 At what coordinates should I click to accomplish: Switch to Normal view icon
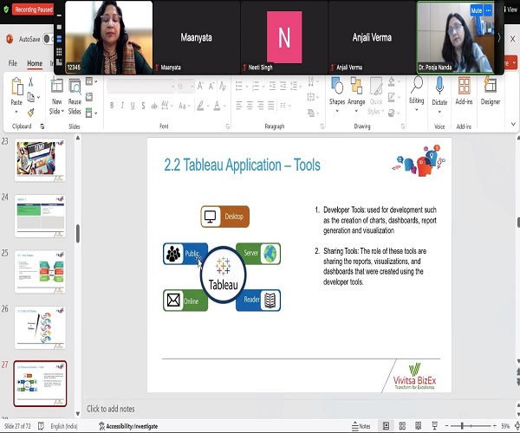tap(386, 426)
